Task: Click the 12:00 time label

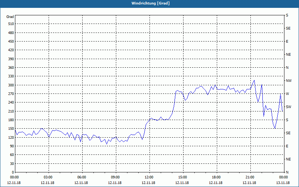Action: pos(149,177)
